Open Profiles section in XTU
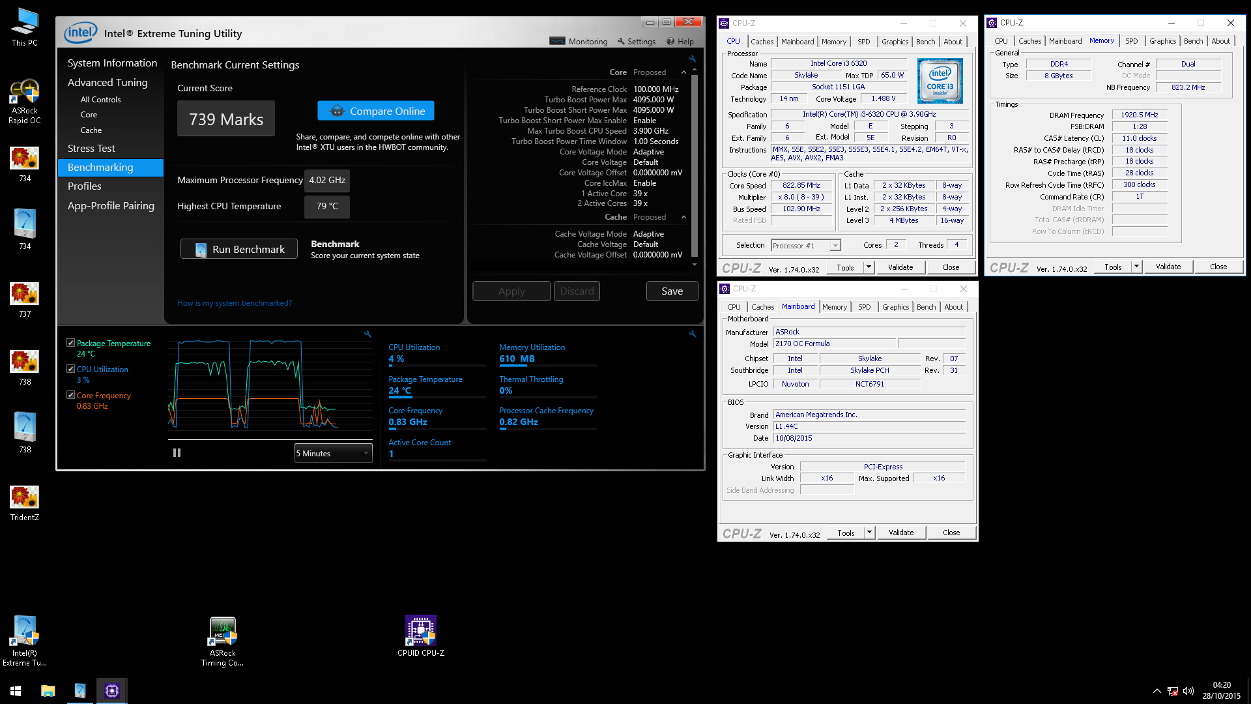 click(85, 186)
